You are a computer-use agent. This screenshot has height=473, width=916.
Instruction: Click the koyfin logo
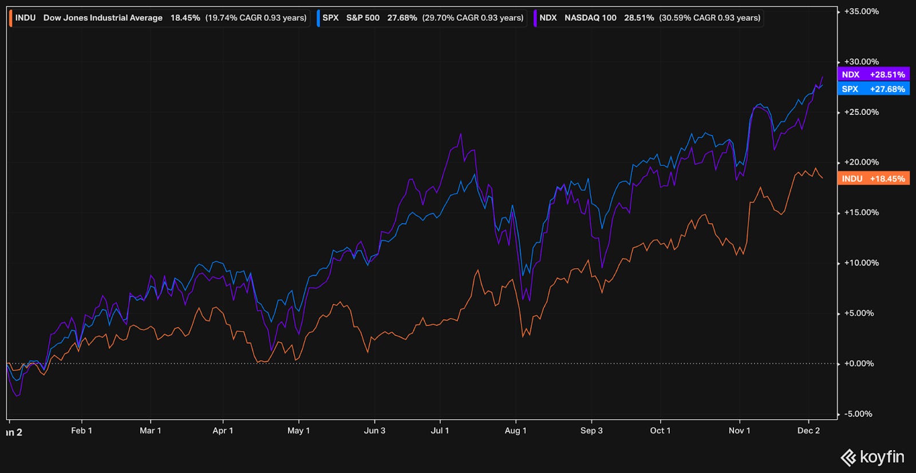pyautogui.click(x=872, y=457)
